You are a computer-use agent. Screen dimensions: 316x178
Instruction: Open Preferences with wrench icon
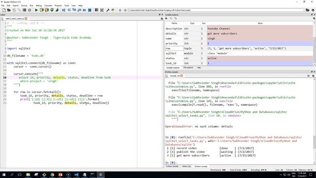point(108,10)
